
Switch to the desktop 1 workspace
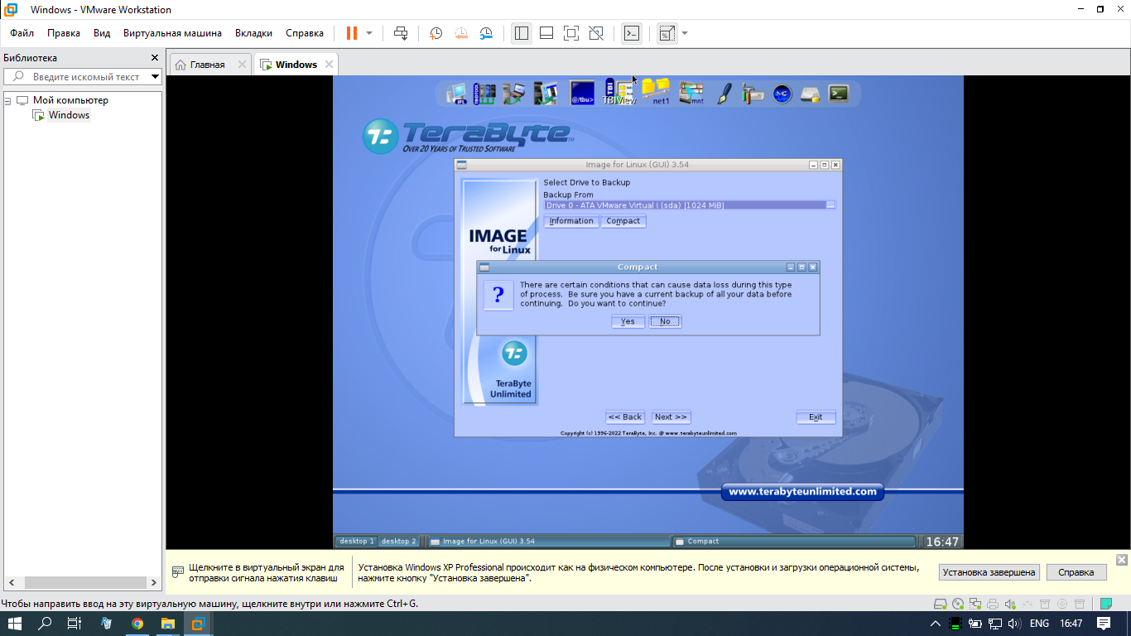[355, 542]
